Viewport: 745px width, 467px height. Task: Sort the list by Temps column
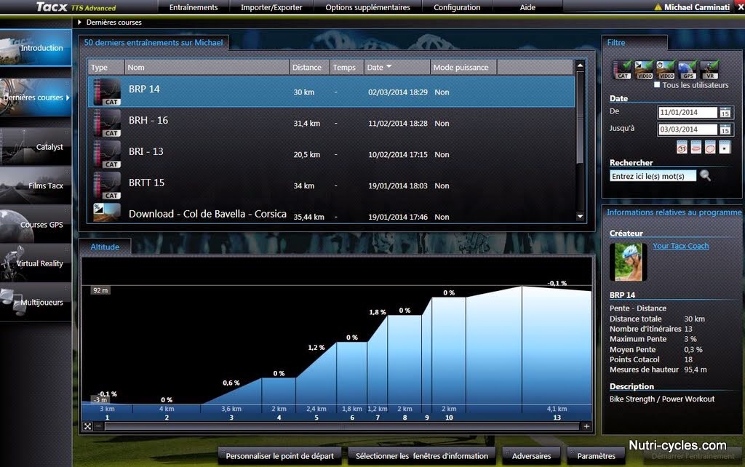[347, 68]
